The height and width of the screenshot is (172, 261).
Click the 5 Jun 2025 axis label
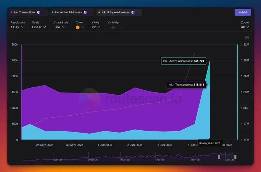click(165, 145)
